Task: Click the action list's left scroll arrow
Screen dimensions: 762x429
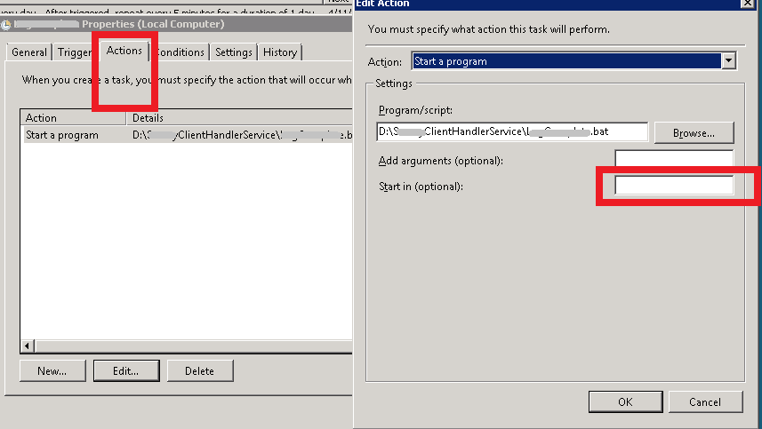Action: pos(27,346)
